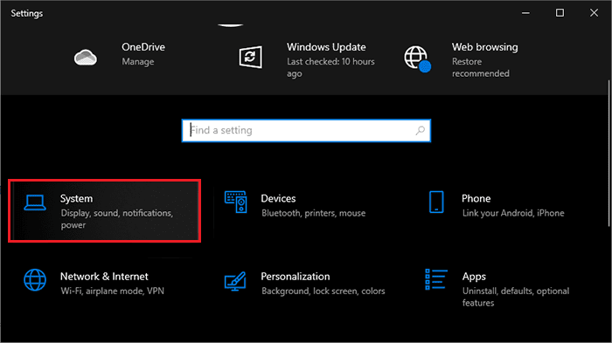612x343 pixels.
Task: Maximize the Settings window
Action: click(560, 13)
